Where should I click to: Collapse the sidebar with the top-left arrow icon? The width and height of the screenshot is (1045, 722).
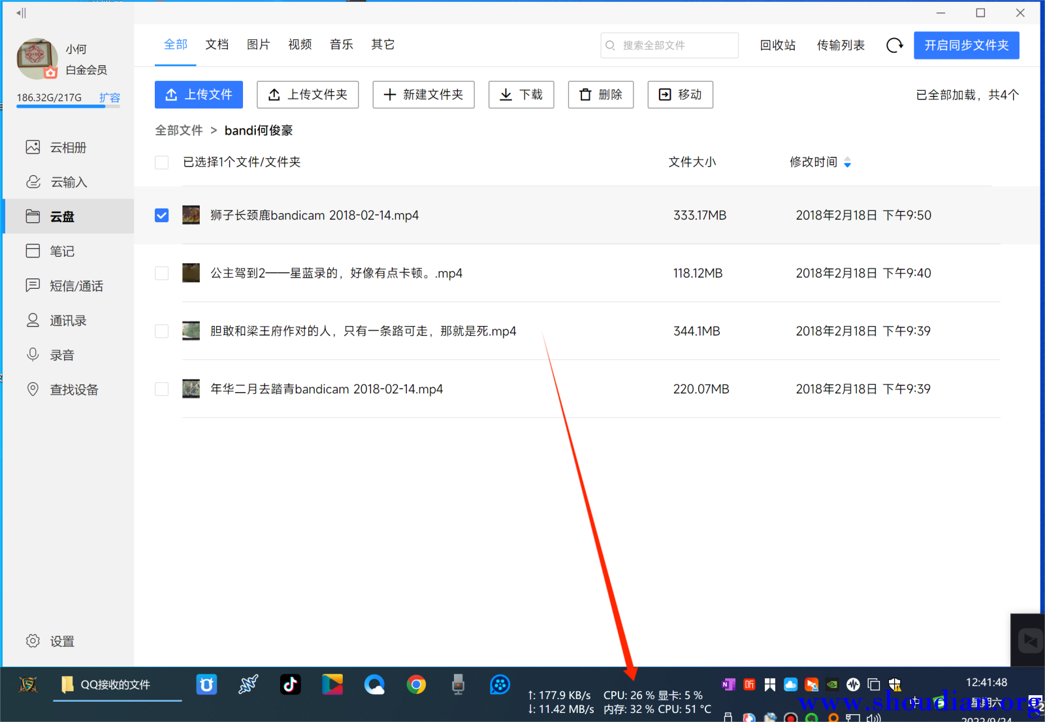pyautogui.click(x=21, y=13)
